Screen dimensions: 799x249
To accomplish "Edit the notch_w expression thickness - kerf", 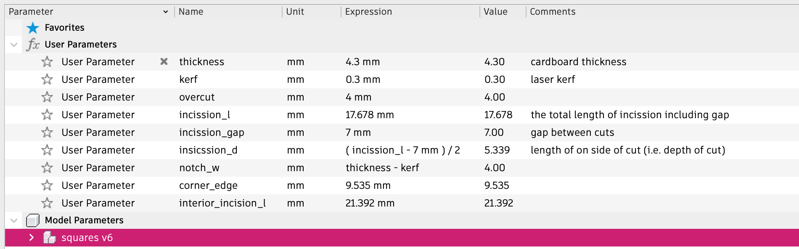I will (x=382, y=168).
